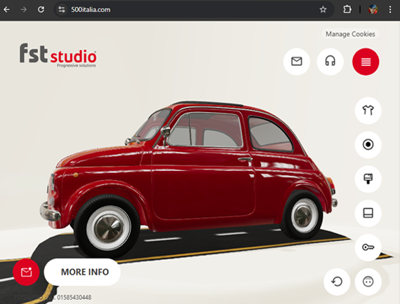Open the browser extensions puzzle icon
The width and height of the screenshot is (400, 304).
click(347, 10)
